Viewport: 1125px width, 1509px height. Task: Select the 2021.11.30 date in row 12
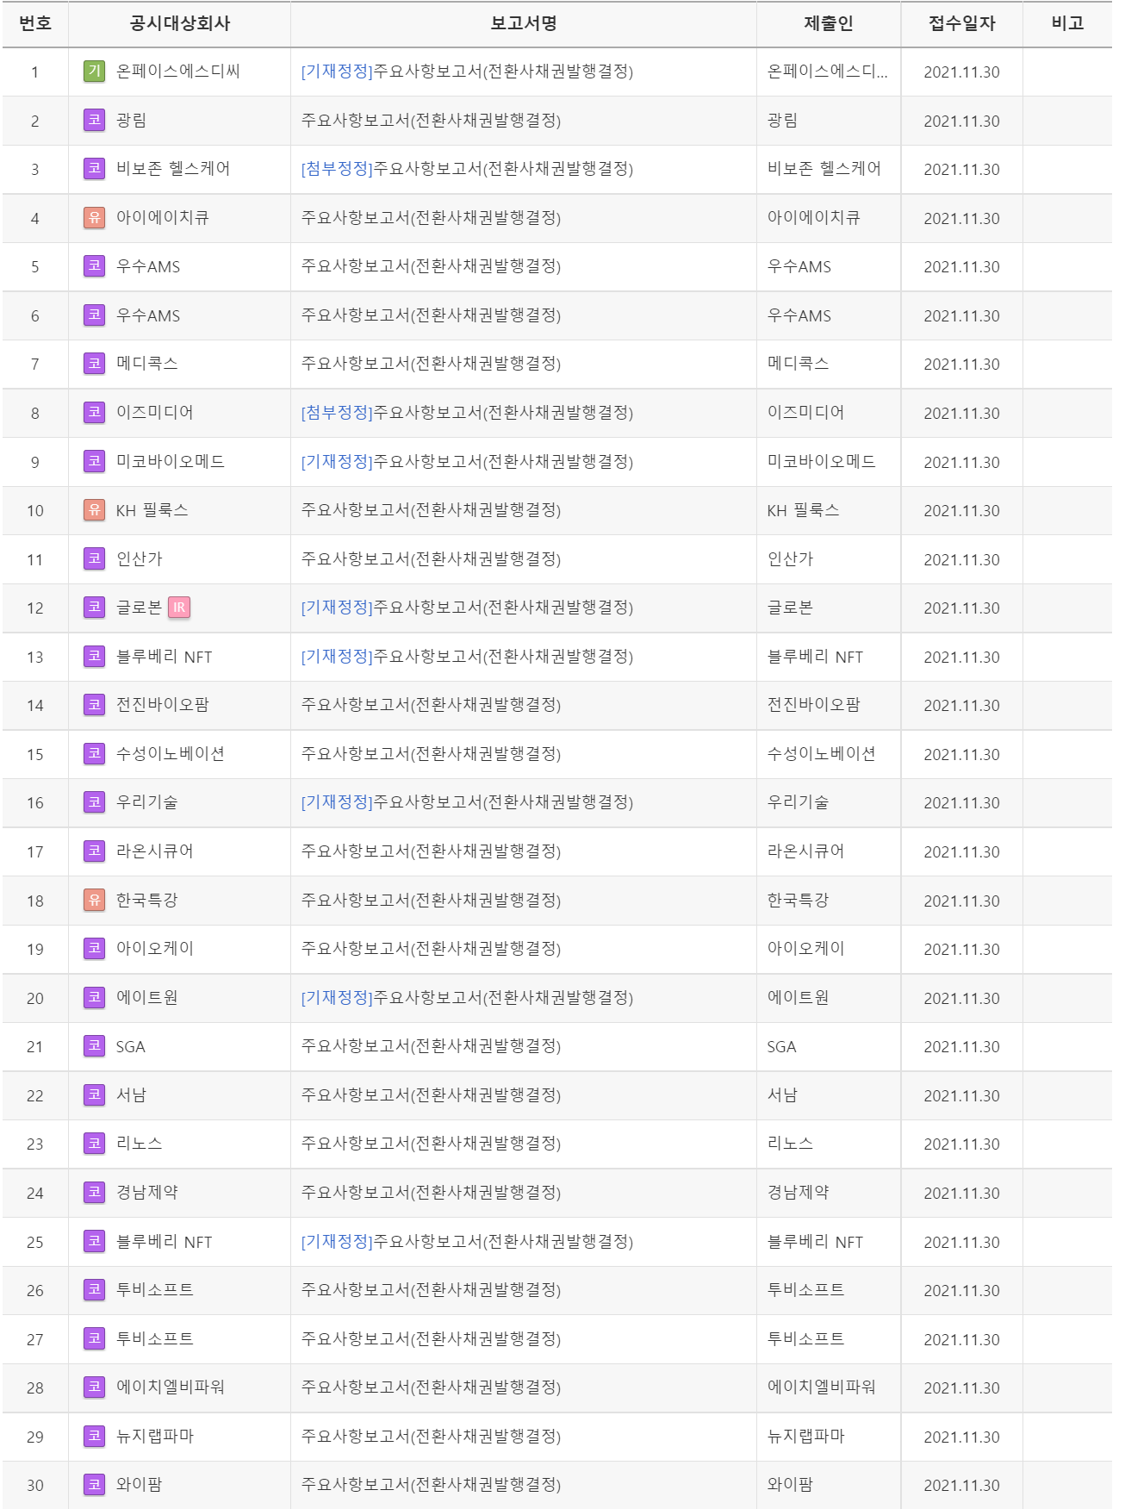961,608
